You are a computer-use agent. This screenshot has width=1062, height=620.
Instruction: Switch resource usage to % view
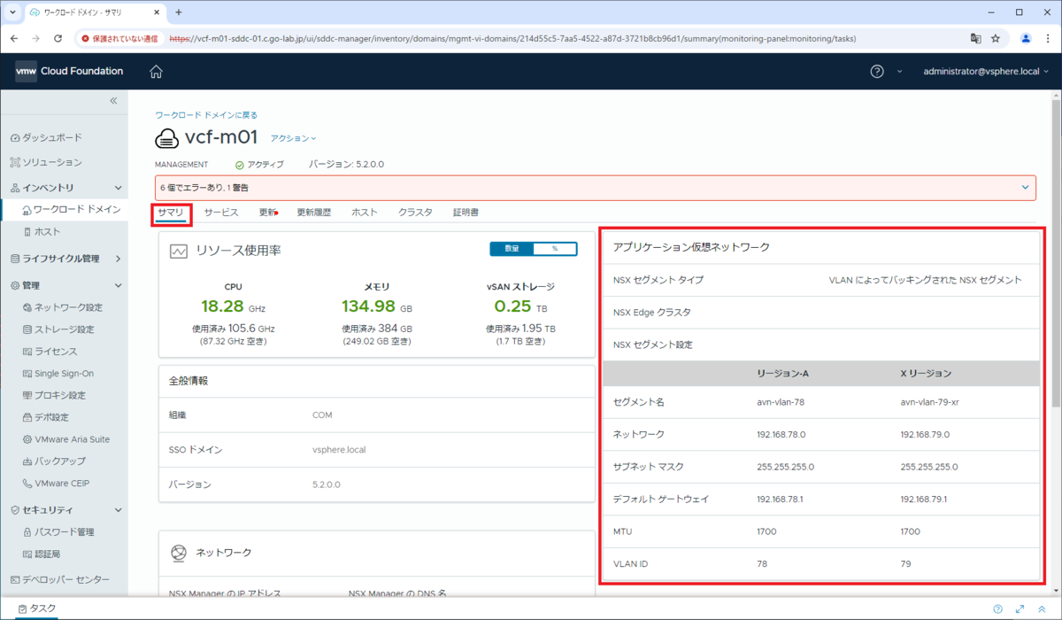click(x=555, y=250)
